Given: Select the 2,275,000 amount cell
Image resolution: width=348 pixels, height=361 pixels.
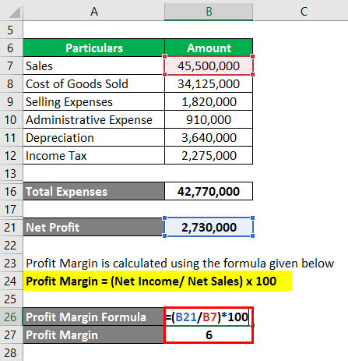Looking at the screenshot, I should pyautogui.click(x=209, y=155).
